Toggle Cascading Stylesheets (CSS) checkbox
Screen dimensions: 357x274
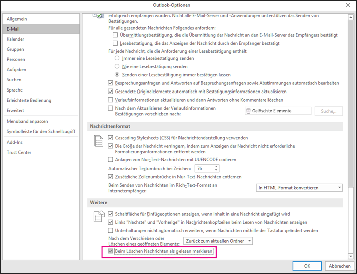[110, 138]
